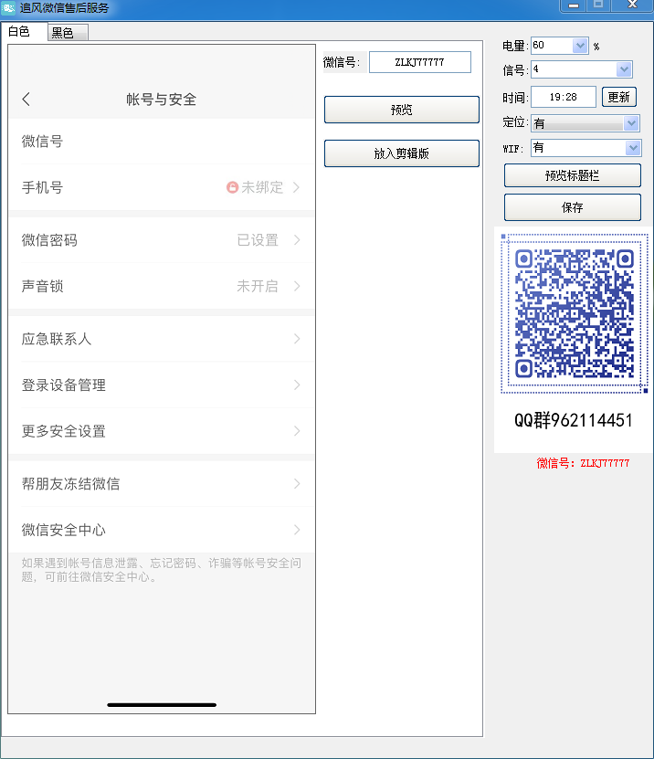Viewport: 654px width, 759px height.
Task: Select the 帮朋友冻结微信 label
Action: [x=70, y=483]
